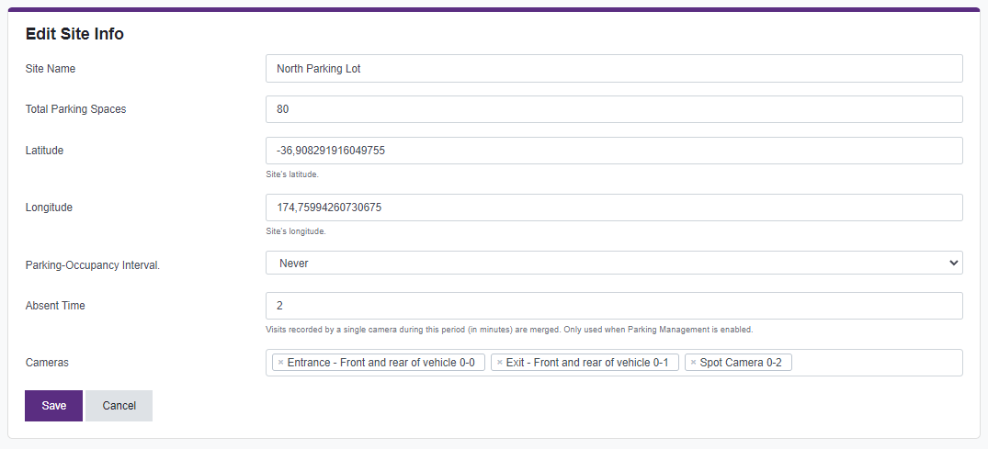Click into the Site Name text field
Viewport: 988px width, 449px height.
click(613, 69)
